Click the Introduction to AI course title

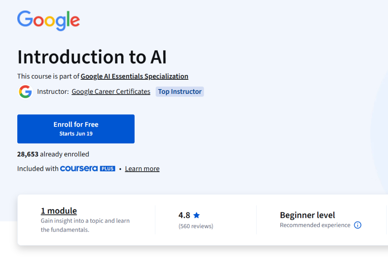point(92,57)
